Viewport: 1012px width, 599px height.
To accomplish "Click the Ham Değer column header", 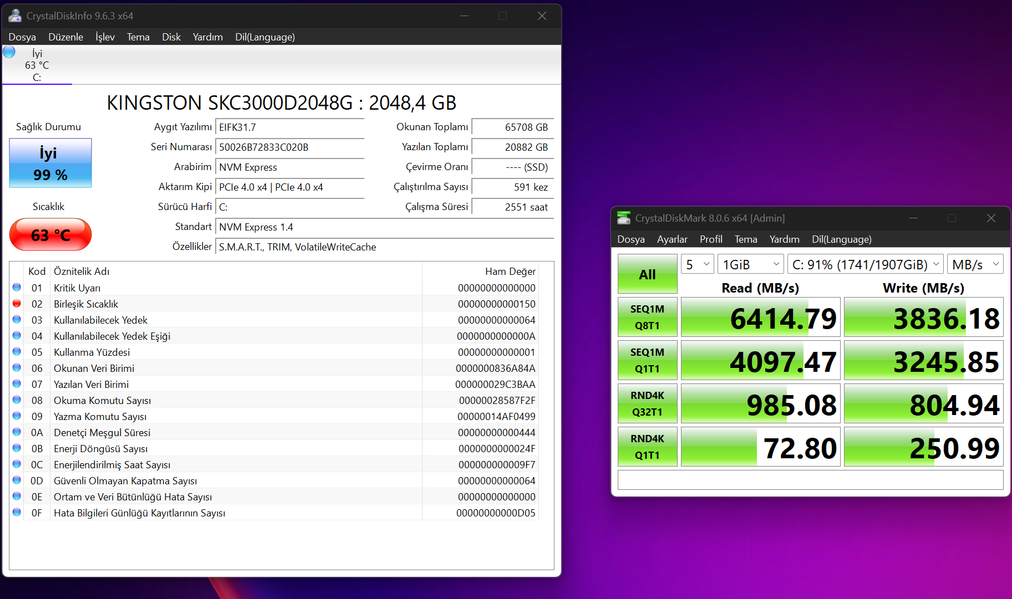I will click(480, 271).
